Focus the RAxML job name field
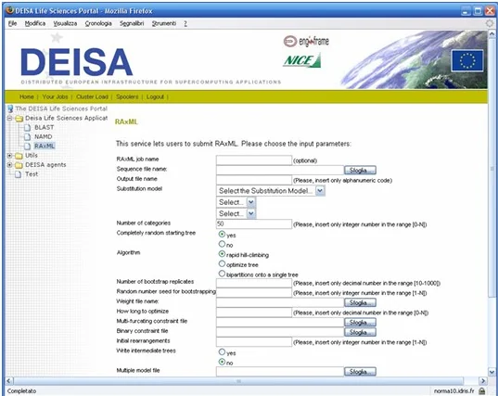 point(254,160)
